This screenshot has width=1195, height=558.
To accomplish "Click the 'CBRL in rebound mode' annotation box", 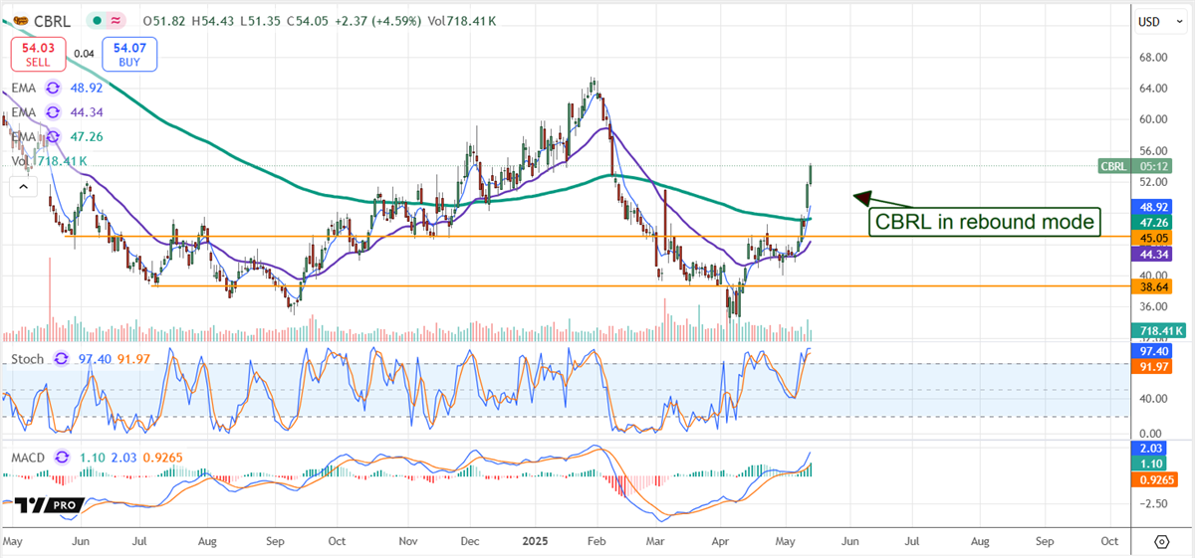I will click(986, 221).
